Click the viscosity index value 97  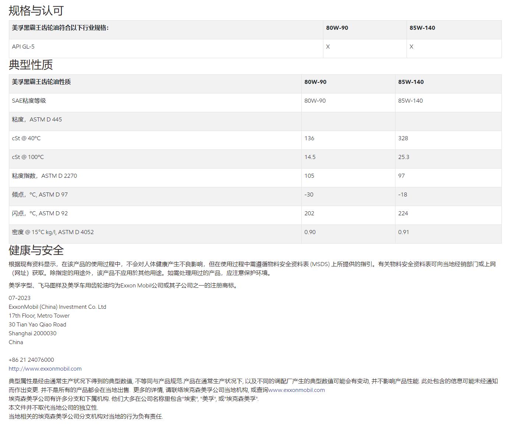[401, 176]
